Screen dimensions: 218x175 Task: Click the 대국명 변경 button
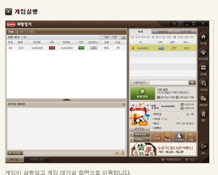[x=140, y=135]
